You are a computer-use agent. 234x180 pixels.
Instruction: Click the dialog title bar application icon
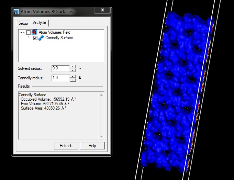tap(16, 12)
